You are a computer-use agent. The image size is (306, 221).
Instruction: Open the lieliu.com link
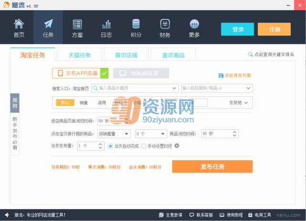click(289, 215)
